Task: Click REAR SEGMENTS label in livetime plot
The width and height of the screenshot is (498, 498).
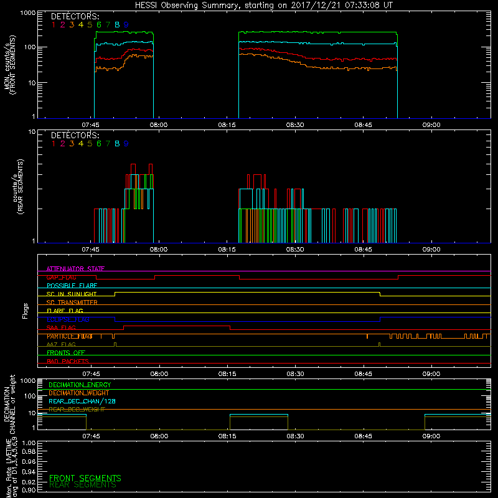Action: click(83, 485)
